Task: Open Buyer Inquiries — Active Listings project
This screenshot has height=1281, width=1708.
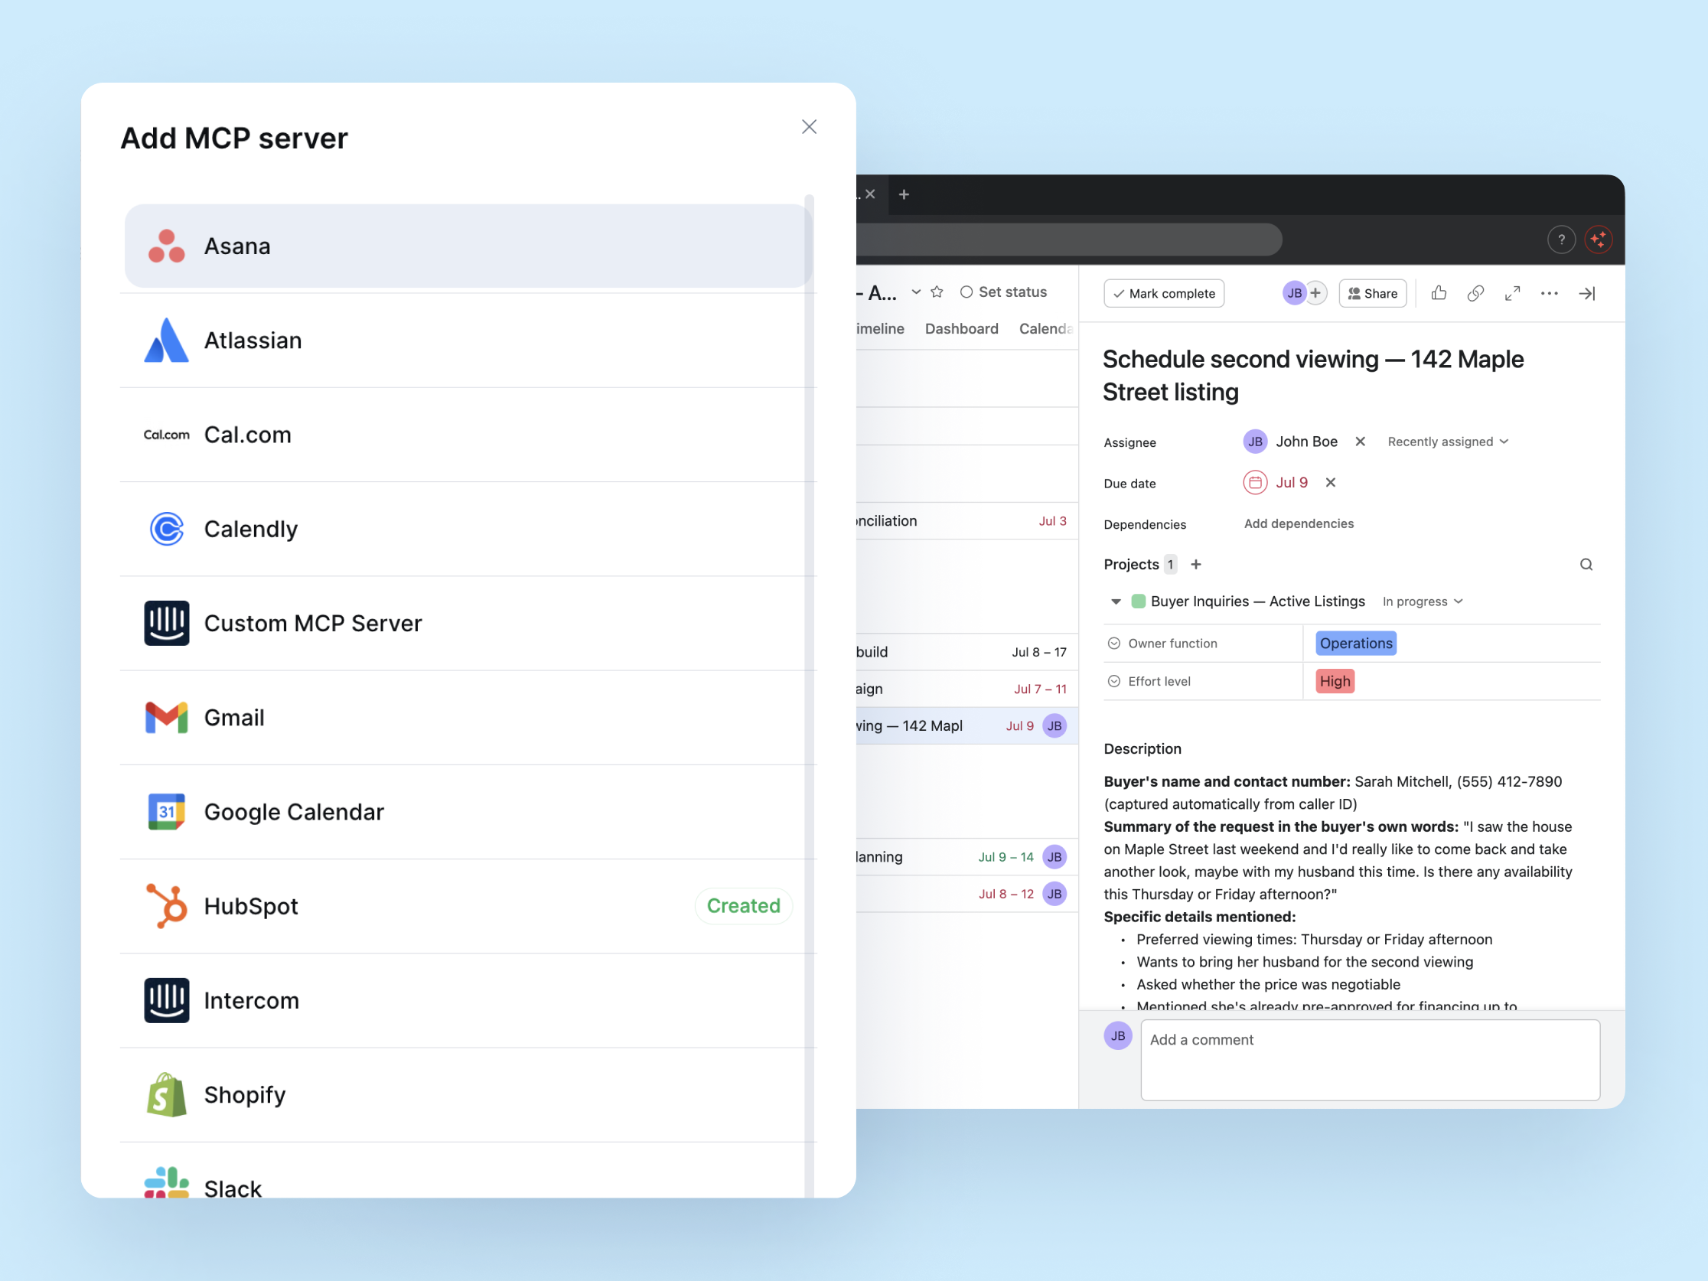Action: 1257,601
